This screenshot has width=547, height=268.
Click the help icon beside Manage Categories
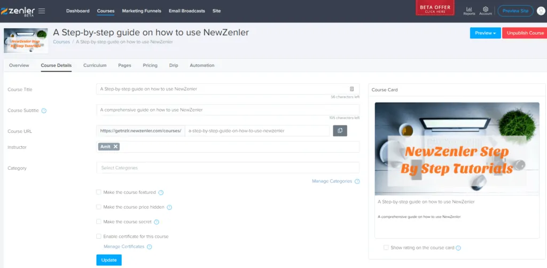357,182
